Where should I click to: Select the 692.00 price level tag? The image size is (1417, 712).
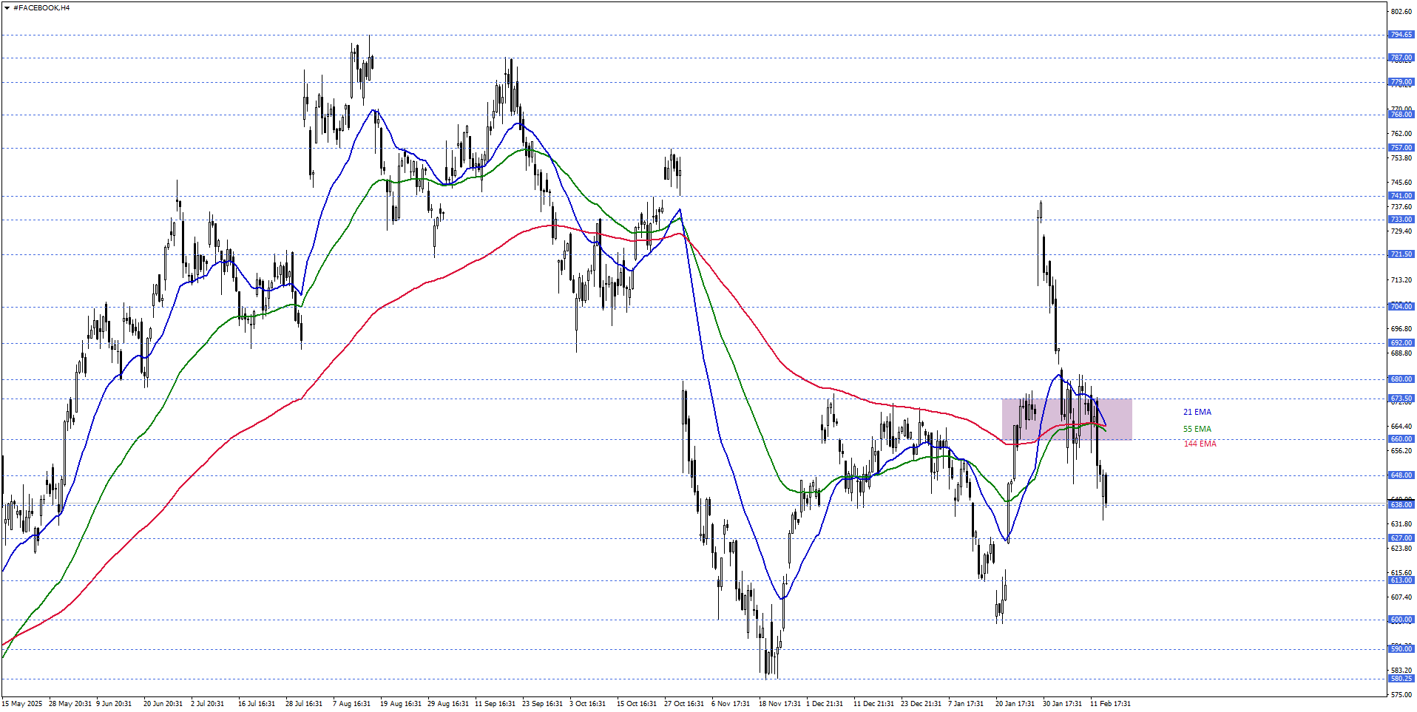[x=1401, y=343]
